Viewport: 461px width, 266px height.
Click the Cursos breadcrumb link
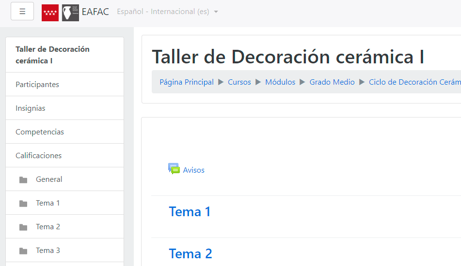point(239,82)
